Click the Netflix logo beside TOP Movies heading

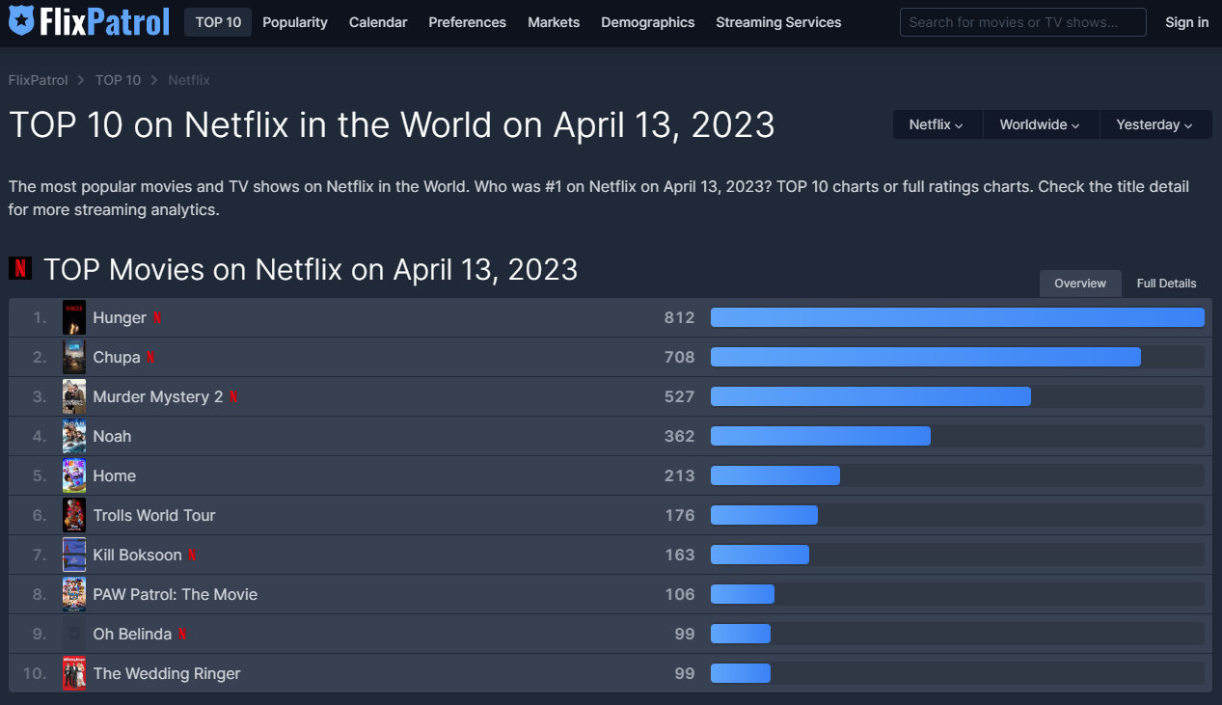pos(20,268)
